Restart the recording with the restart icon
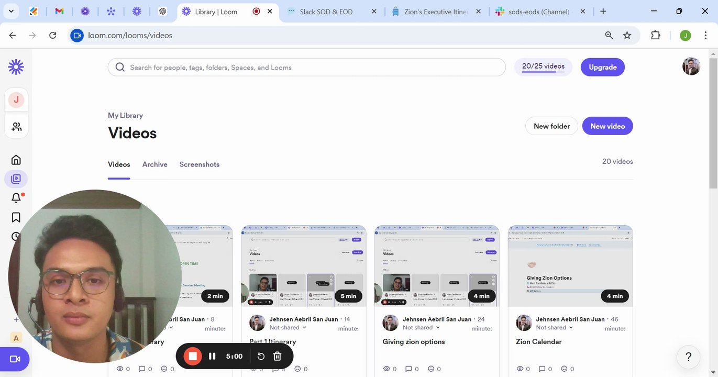The height and width of the screenshot is (377, 718). (261, 356)
